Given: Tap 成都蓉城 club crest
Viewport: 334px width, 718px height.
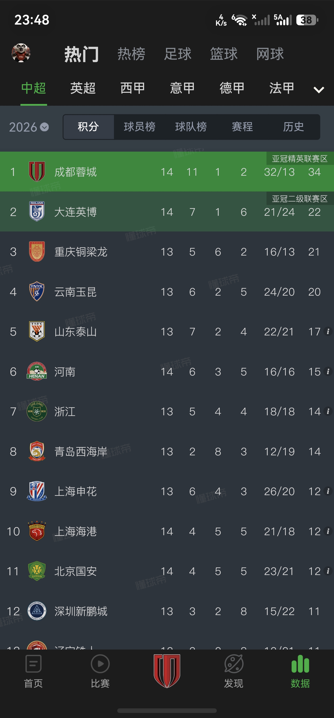Looking at the screenshot, I should [37, 171].
